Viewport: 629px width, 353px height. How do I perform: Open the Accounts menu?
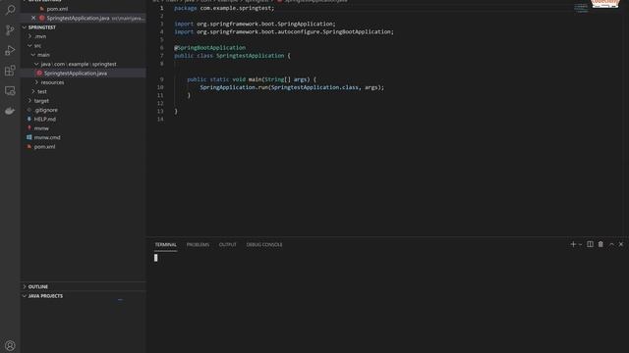point(10,345)
